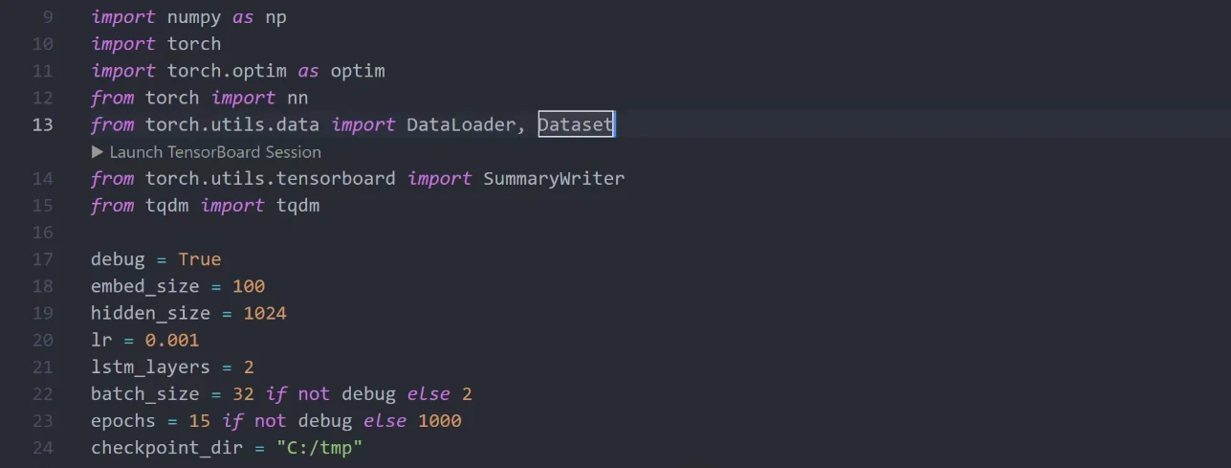Click line number 13 in the gutter
Viewport: 1231px width, 468px height.
(x=42, y=124)
